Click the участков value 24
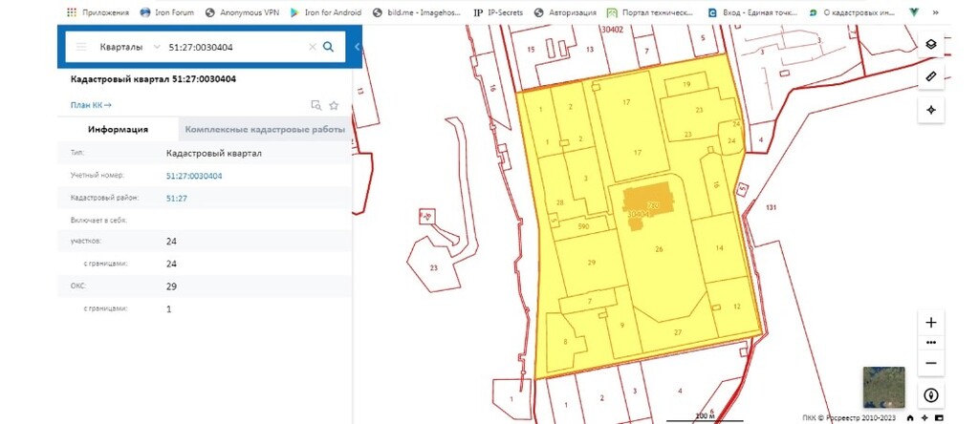 (x=172, y=242)
